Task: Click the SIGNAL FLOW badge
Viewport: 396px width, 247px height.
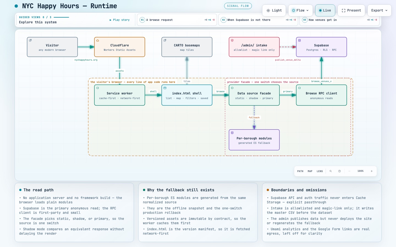Action: 238,6
